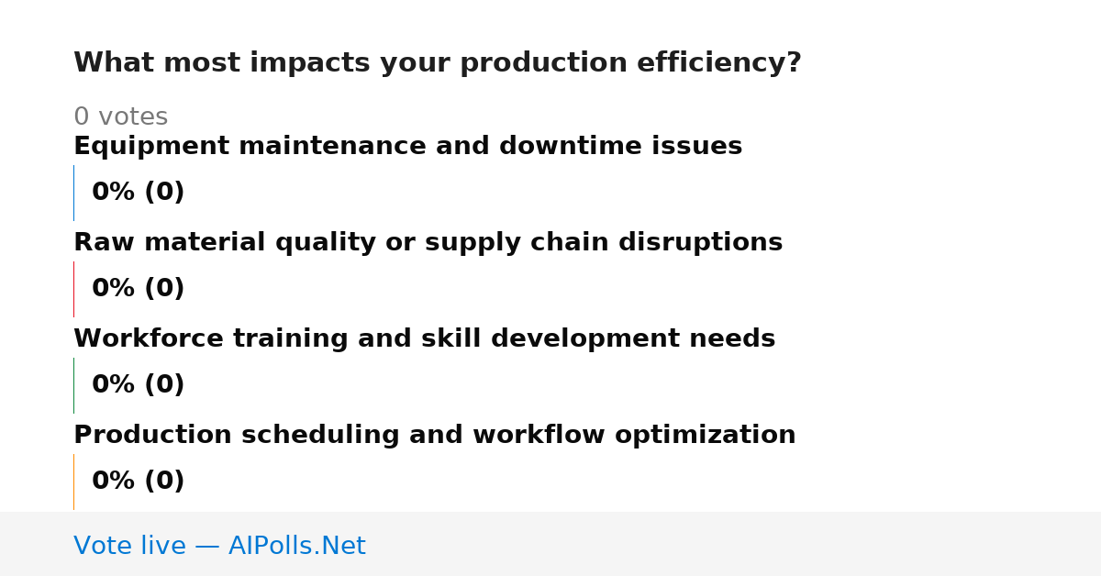Click the green bar under Workforce training

coord(73,385)
